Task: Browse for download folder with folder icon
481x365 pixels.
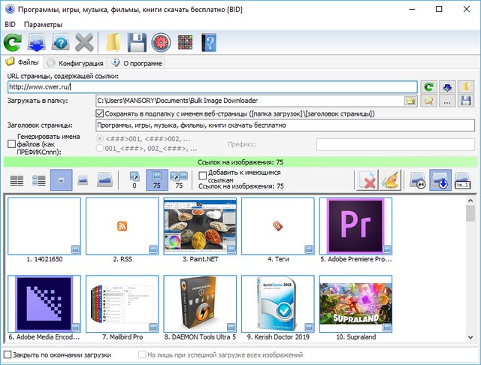Action: [x=410, y=100]
